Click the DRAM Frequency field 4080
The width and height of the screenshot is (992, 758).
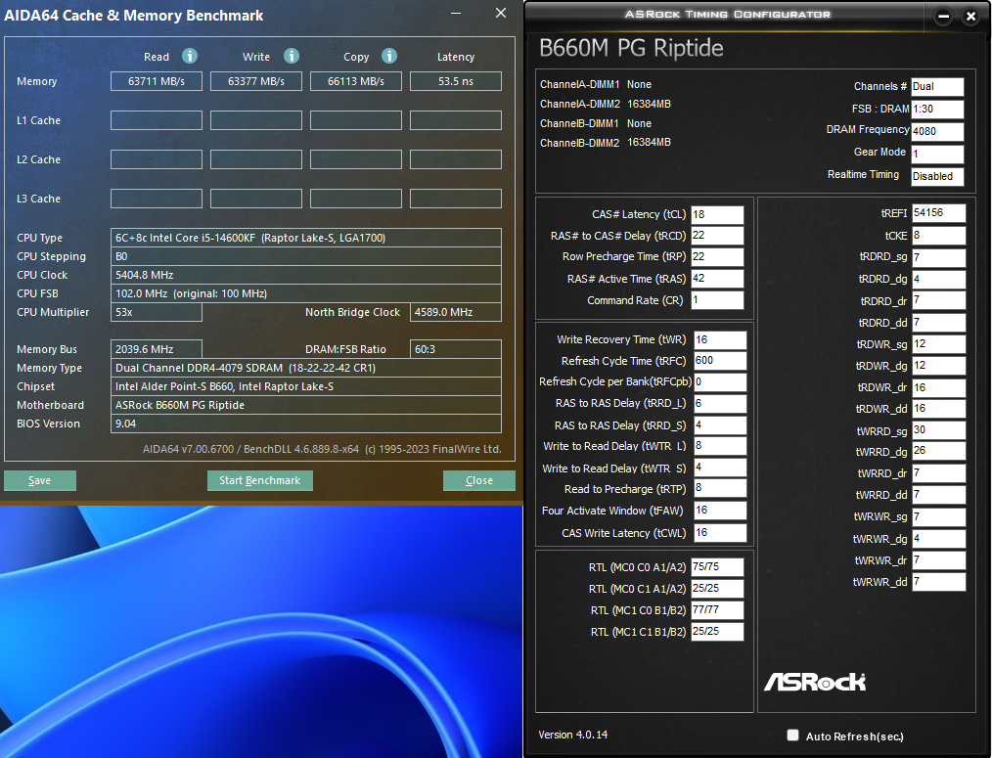[x=937, y=132]
